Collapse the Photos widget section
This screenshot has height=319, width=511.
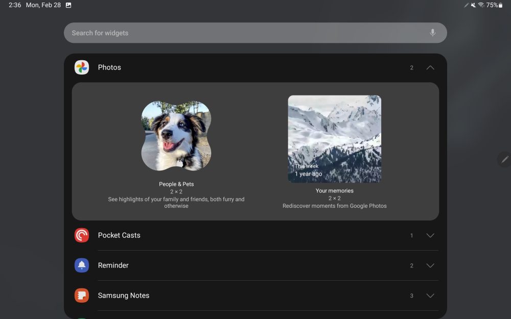pos(430,67)
